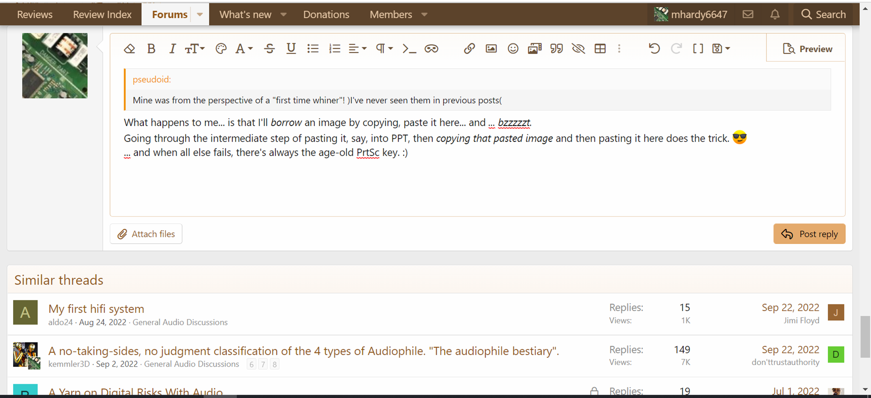Submit with Post reply button
The width and height of the screenshot is (871, 398).
[809, 234]
